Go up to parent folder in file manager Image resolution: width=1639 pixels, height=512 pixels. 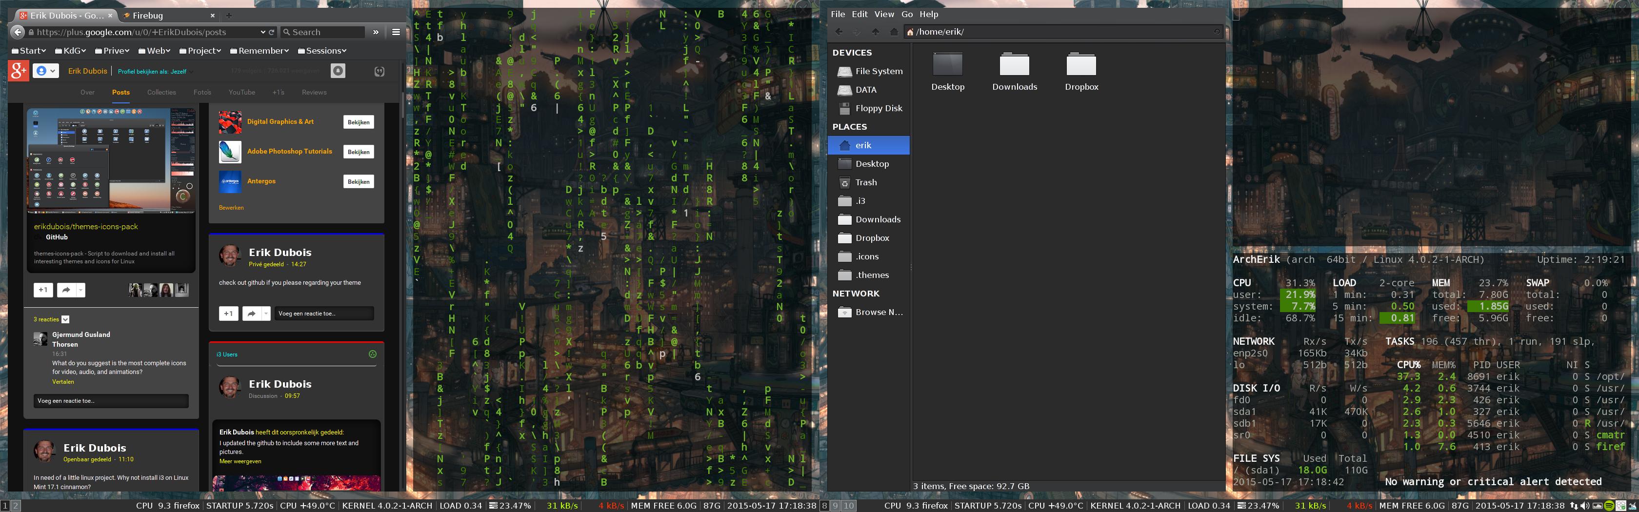pos(876,32)
